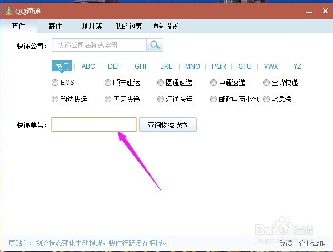
Task: Select the 热门 courier filter
Action: click(x=62, y=66)
